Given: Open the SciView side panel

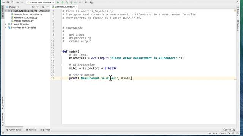Looking at the screenshot, I should (x=238, y=12).
